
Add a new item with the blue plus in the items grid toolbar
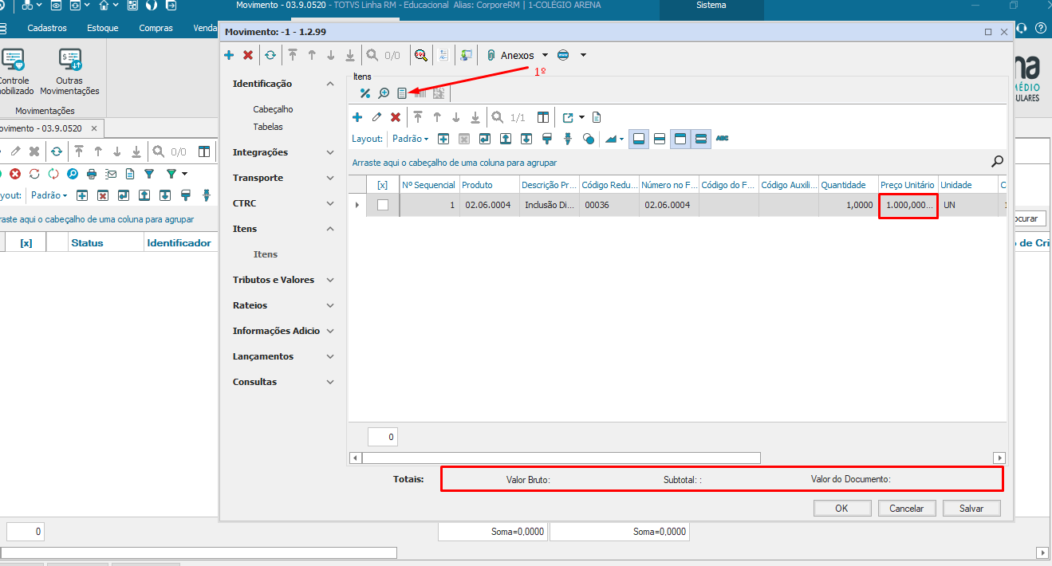[357, 117]
